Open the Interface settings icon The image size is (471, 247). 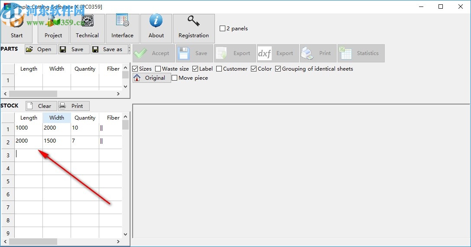coord(122,29)
